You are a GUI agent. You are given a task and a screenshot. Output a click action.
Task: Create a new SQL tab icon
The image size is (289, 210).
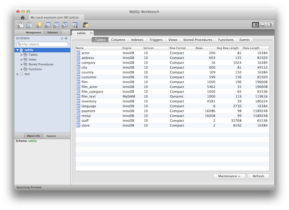tap(21, 25)
